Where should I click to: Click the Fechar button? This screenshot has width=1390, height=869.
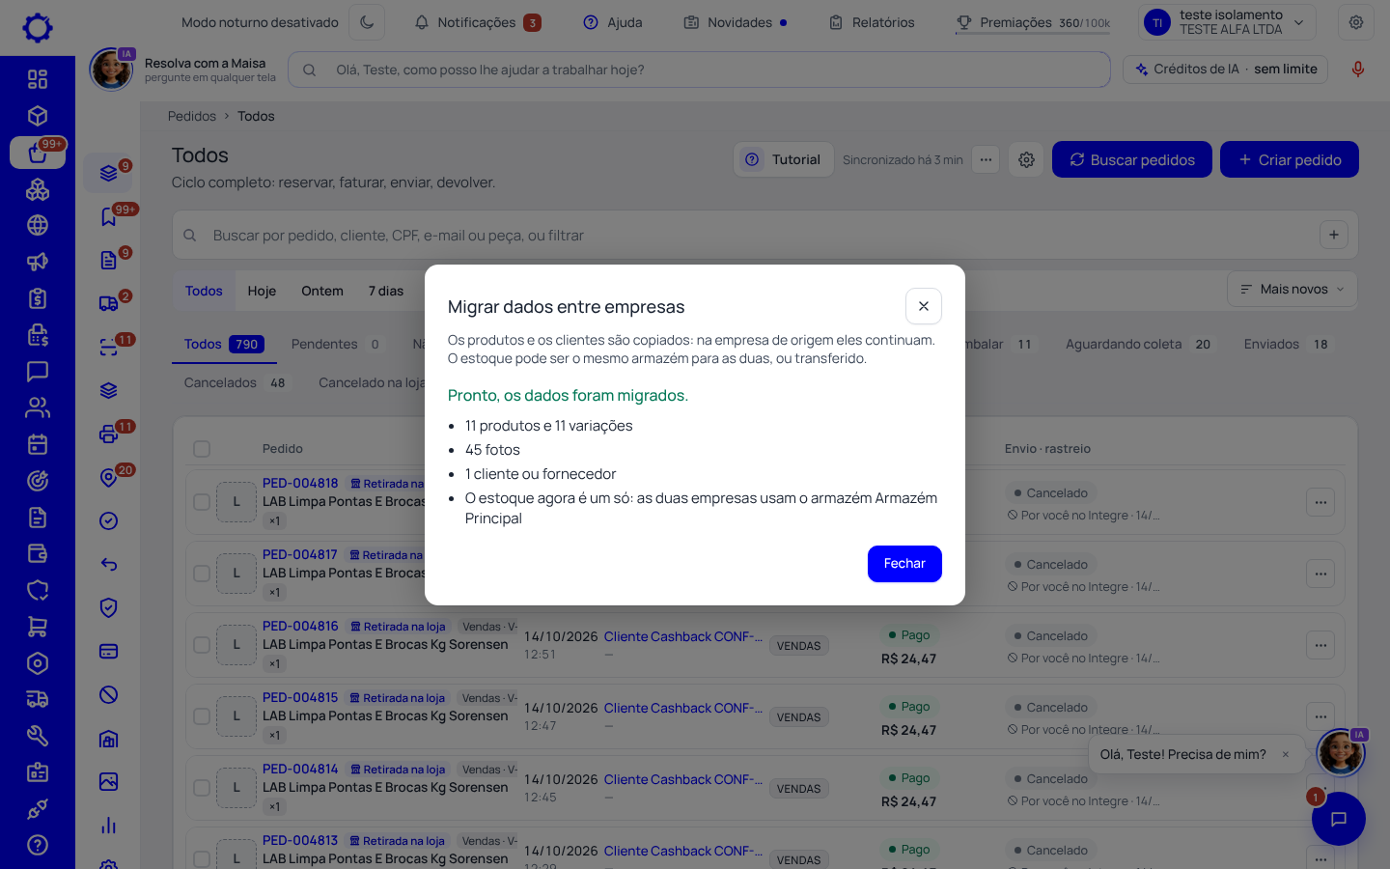(904, 564)
